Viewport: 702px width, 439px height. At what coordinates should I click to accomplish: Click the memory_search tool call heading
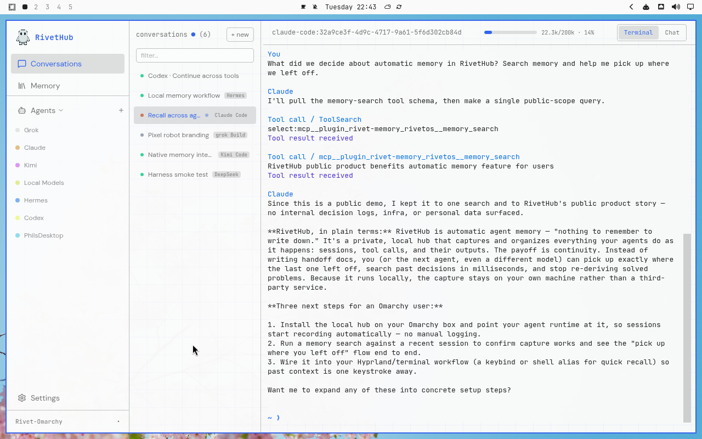(x=394, y=156)
